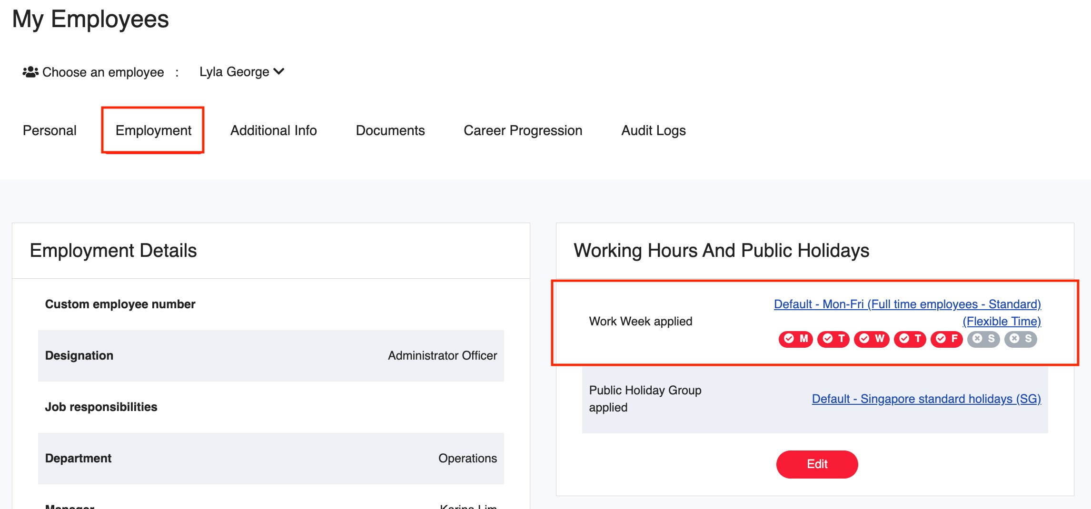Open Default Singapore standard holidays link
This screenshot has width=1091, height=509.
(926, 399)
